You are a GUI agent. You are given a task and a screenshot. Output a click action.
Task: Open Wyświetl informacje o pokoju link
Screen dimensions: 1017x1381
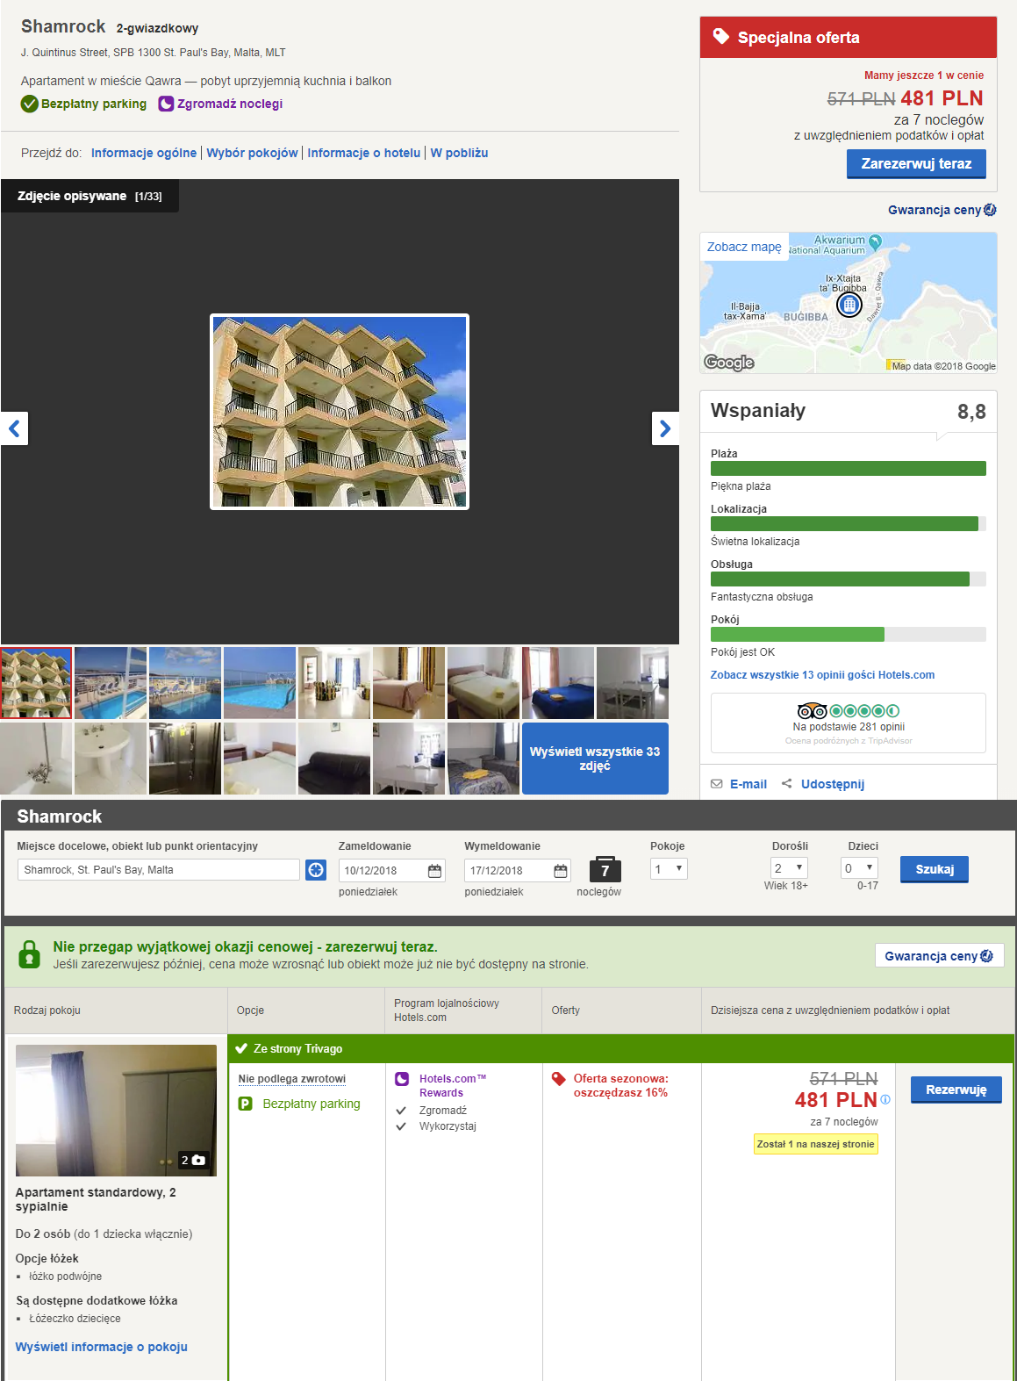101,1347
